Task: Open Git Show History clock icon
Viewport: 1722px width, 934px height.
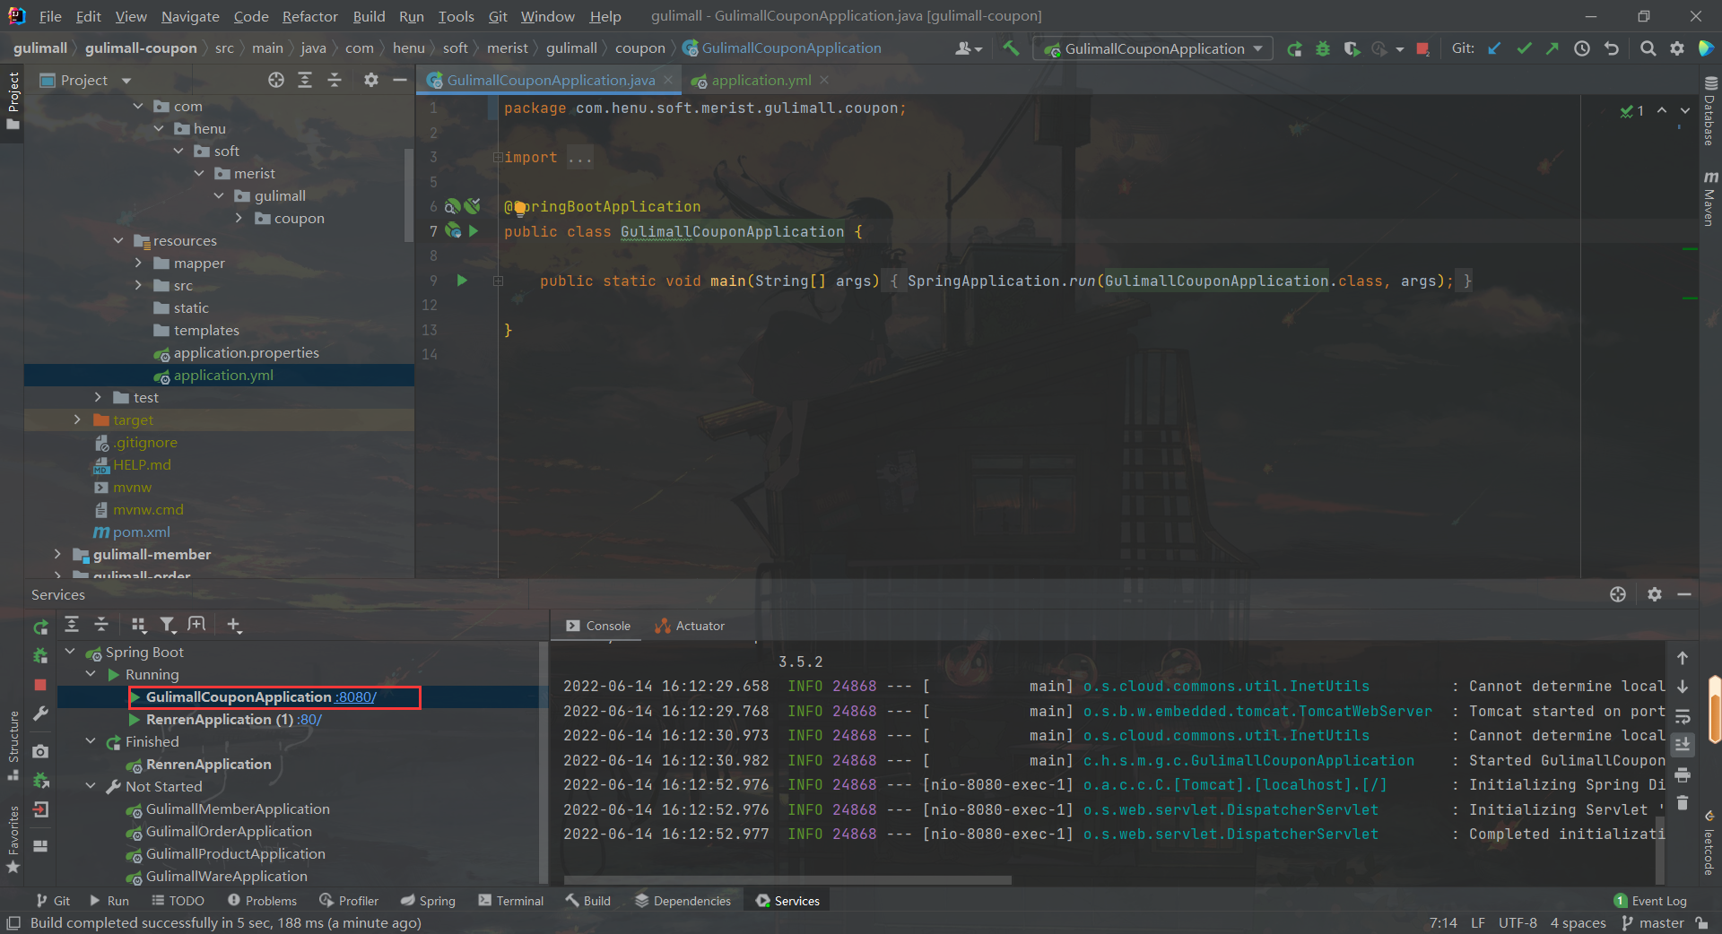Action: 1582,48
